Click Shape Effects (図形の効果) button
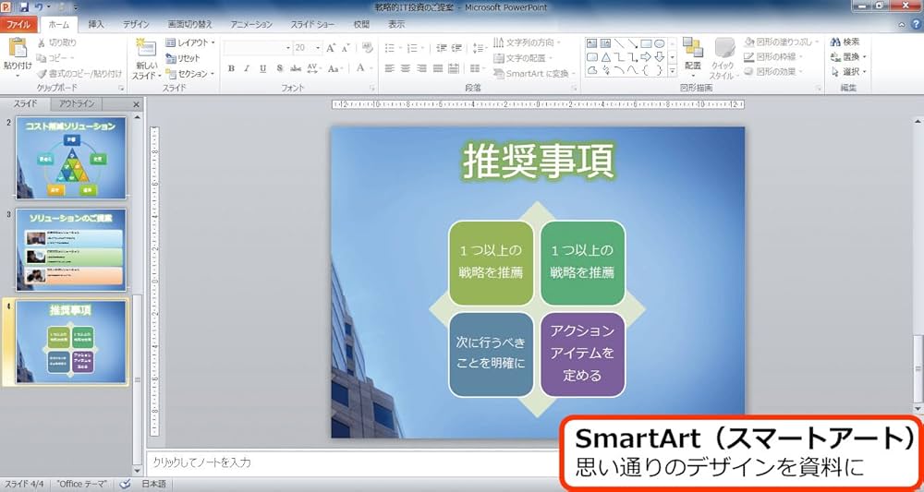This screenshot has height=492, width=924. click(x=773, y=71)
